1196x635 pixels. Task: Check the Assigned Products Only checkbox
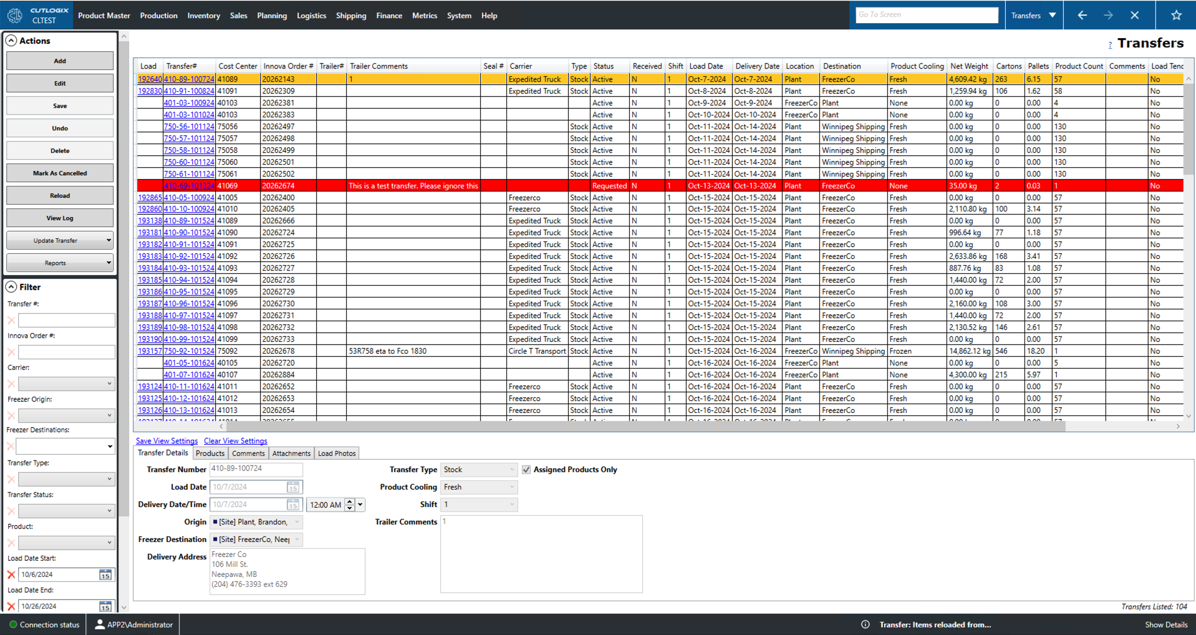(526, 469)
